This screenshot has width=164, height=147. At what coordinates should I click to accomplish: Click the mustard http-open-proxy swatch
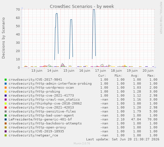[x=6, y=127]
